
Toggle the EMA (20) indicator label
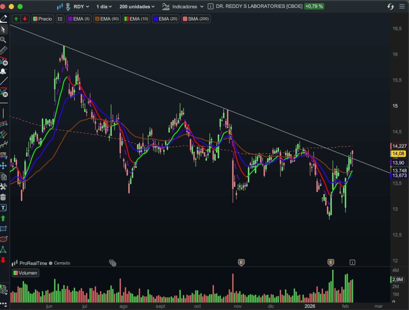click(x=165, y=19)
